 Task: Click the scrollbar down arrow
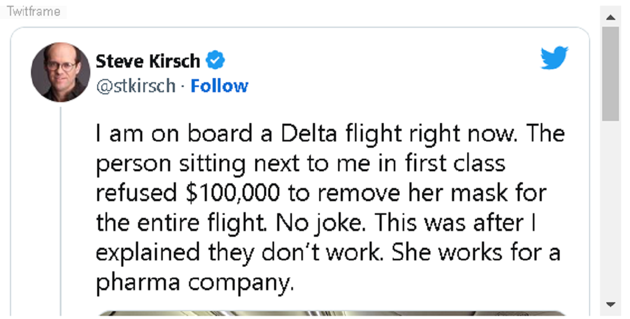tap(611, 304)
